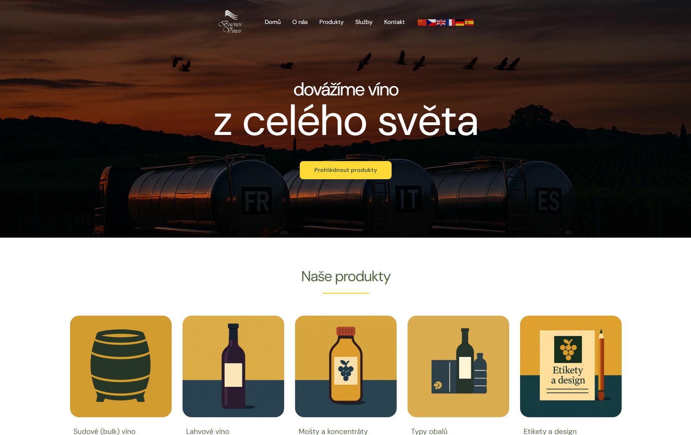Open the Etikety a design tile
Viewport: 691px width, 435px height.
(571, 366)
